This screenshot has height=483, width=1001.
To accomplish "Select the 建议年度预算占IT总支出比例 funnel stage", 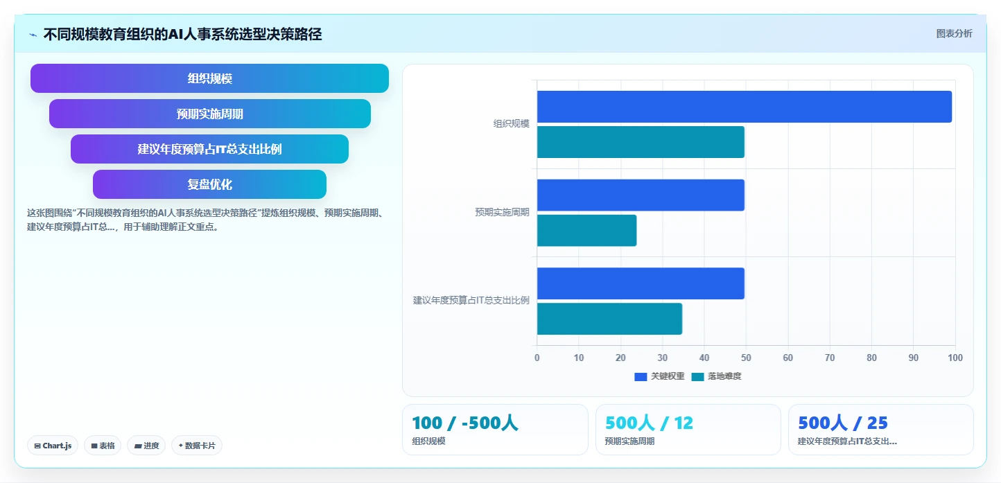I will 209,149.
